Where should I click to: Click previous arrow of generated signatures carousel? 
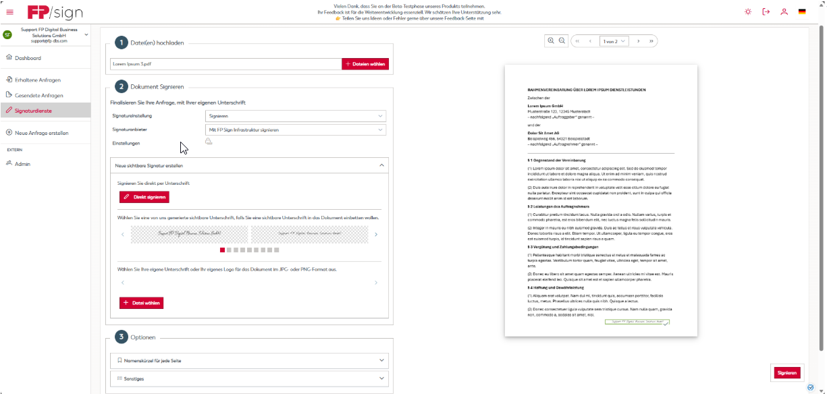click(123, 235)
